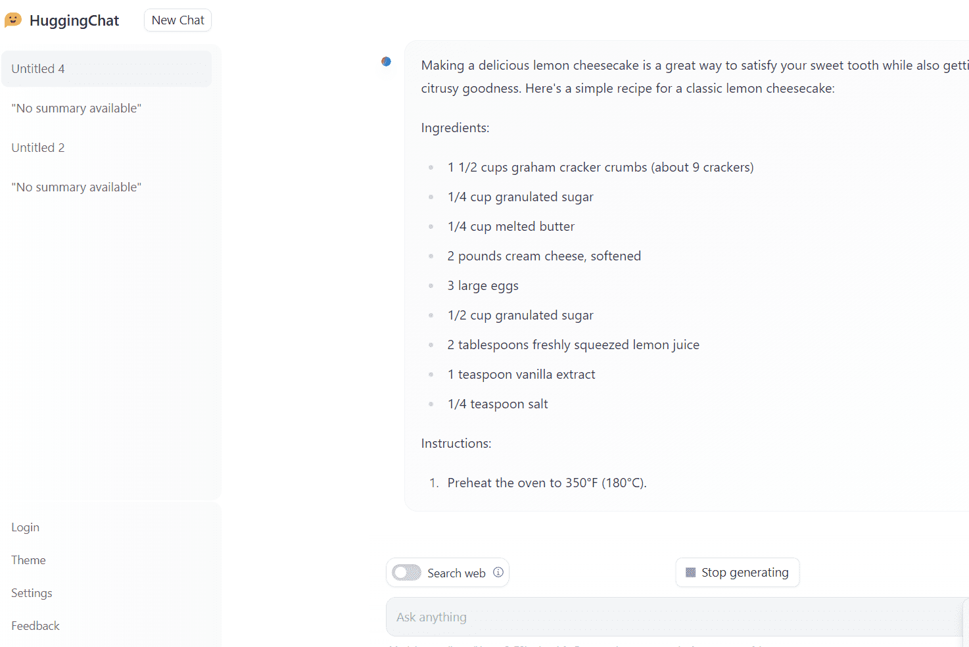Click the HuggingChat title text
Screen dimensions: 969x647
(74, 21)
